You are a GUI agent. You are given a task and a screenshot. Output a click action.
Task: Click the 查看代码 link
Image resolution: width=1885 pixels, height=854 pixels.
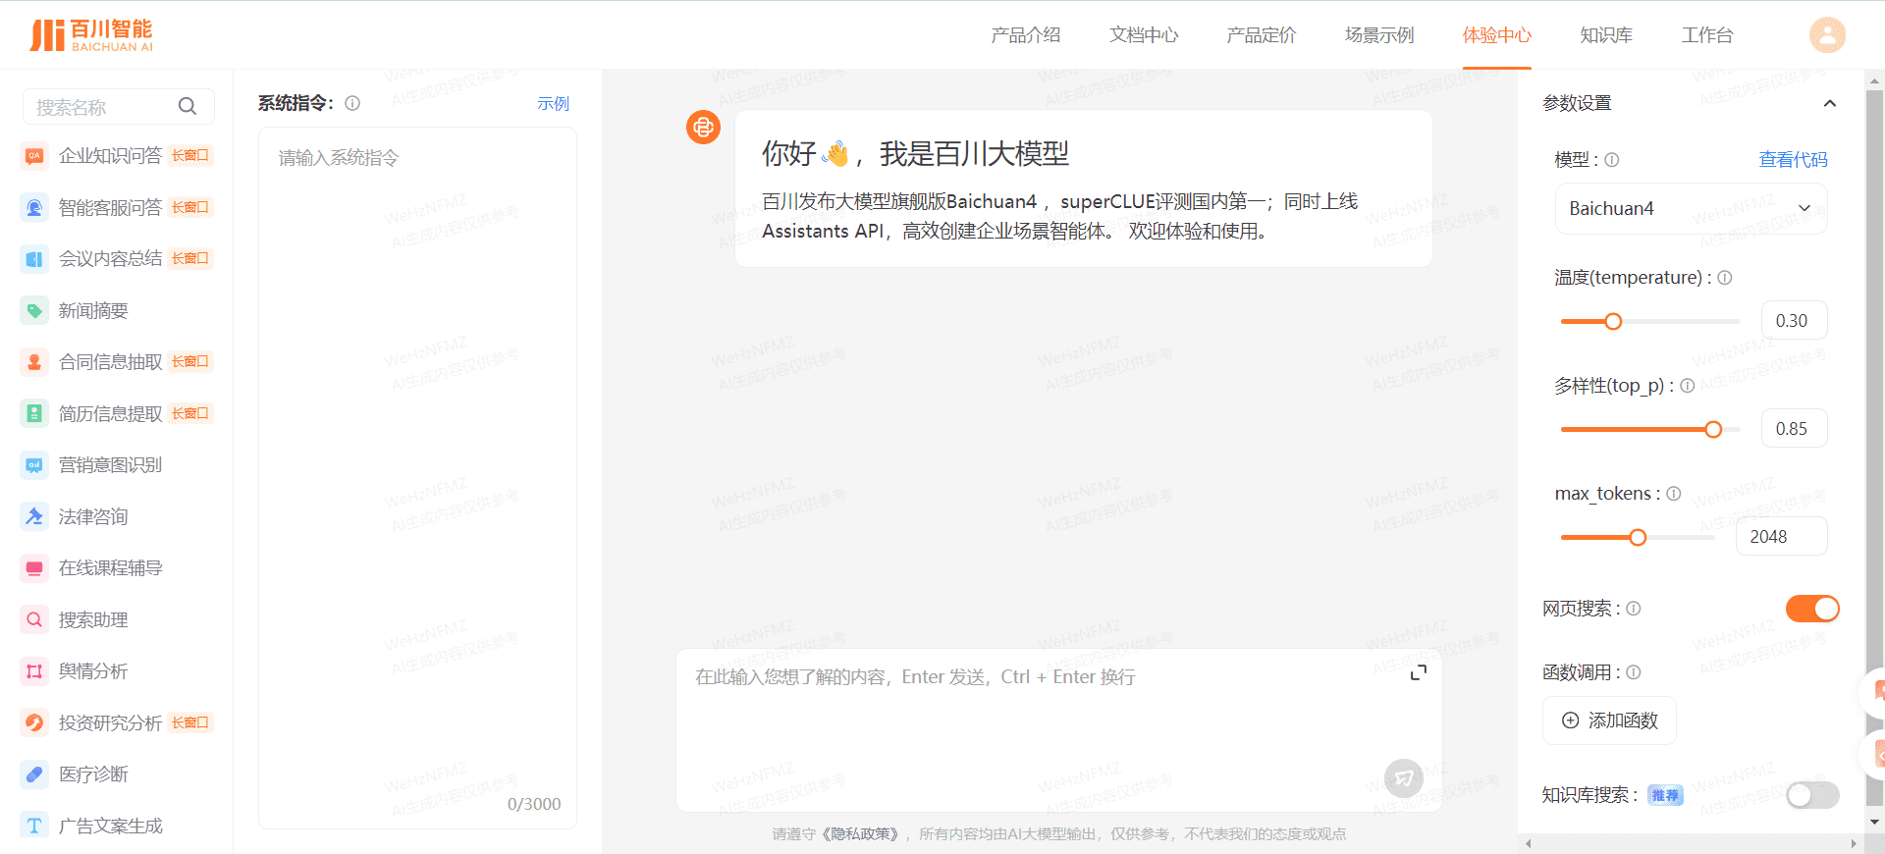1792,159
